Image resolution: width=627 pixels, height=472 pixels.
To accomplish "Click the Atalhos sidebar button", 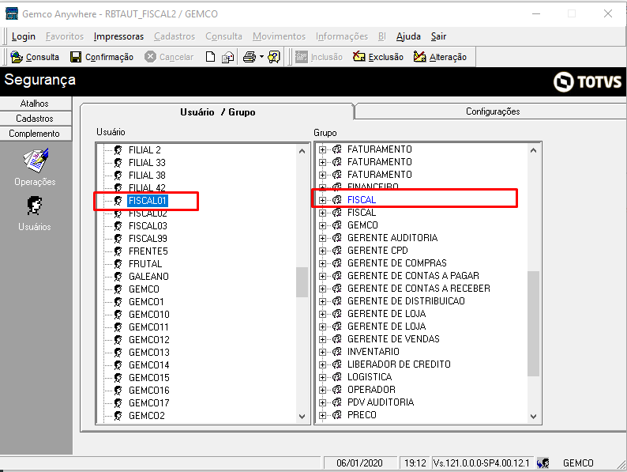I will click(x=36, y=104).
